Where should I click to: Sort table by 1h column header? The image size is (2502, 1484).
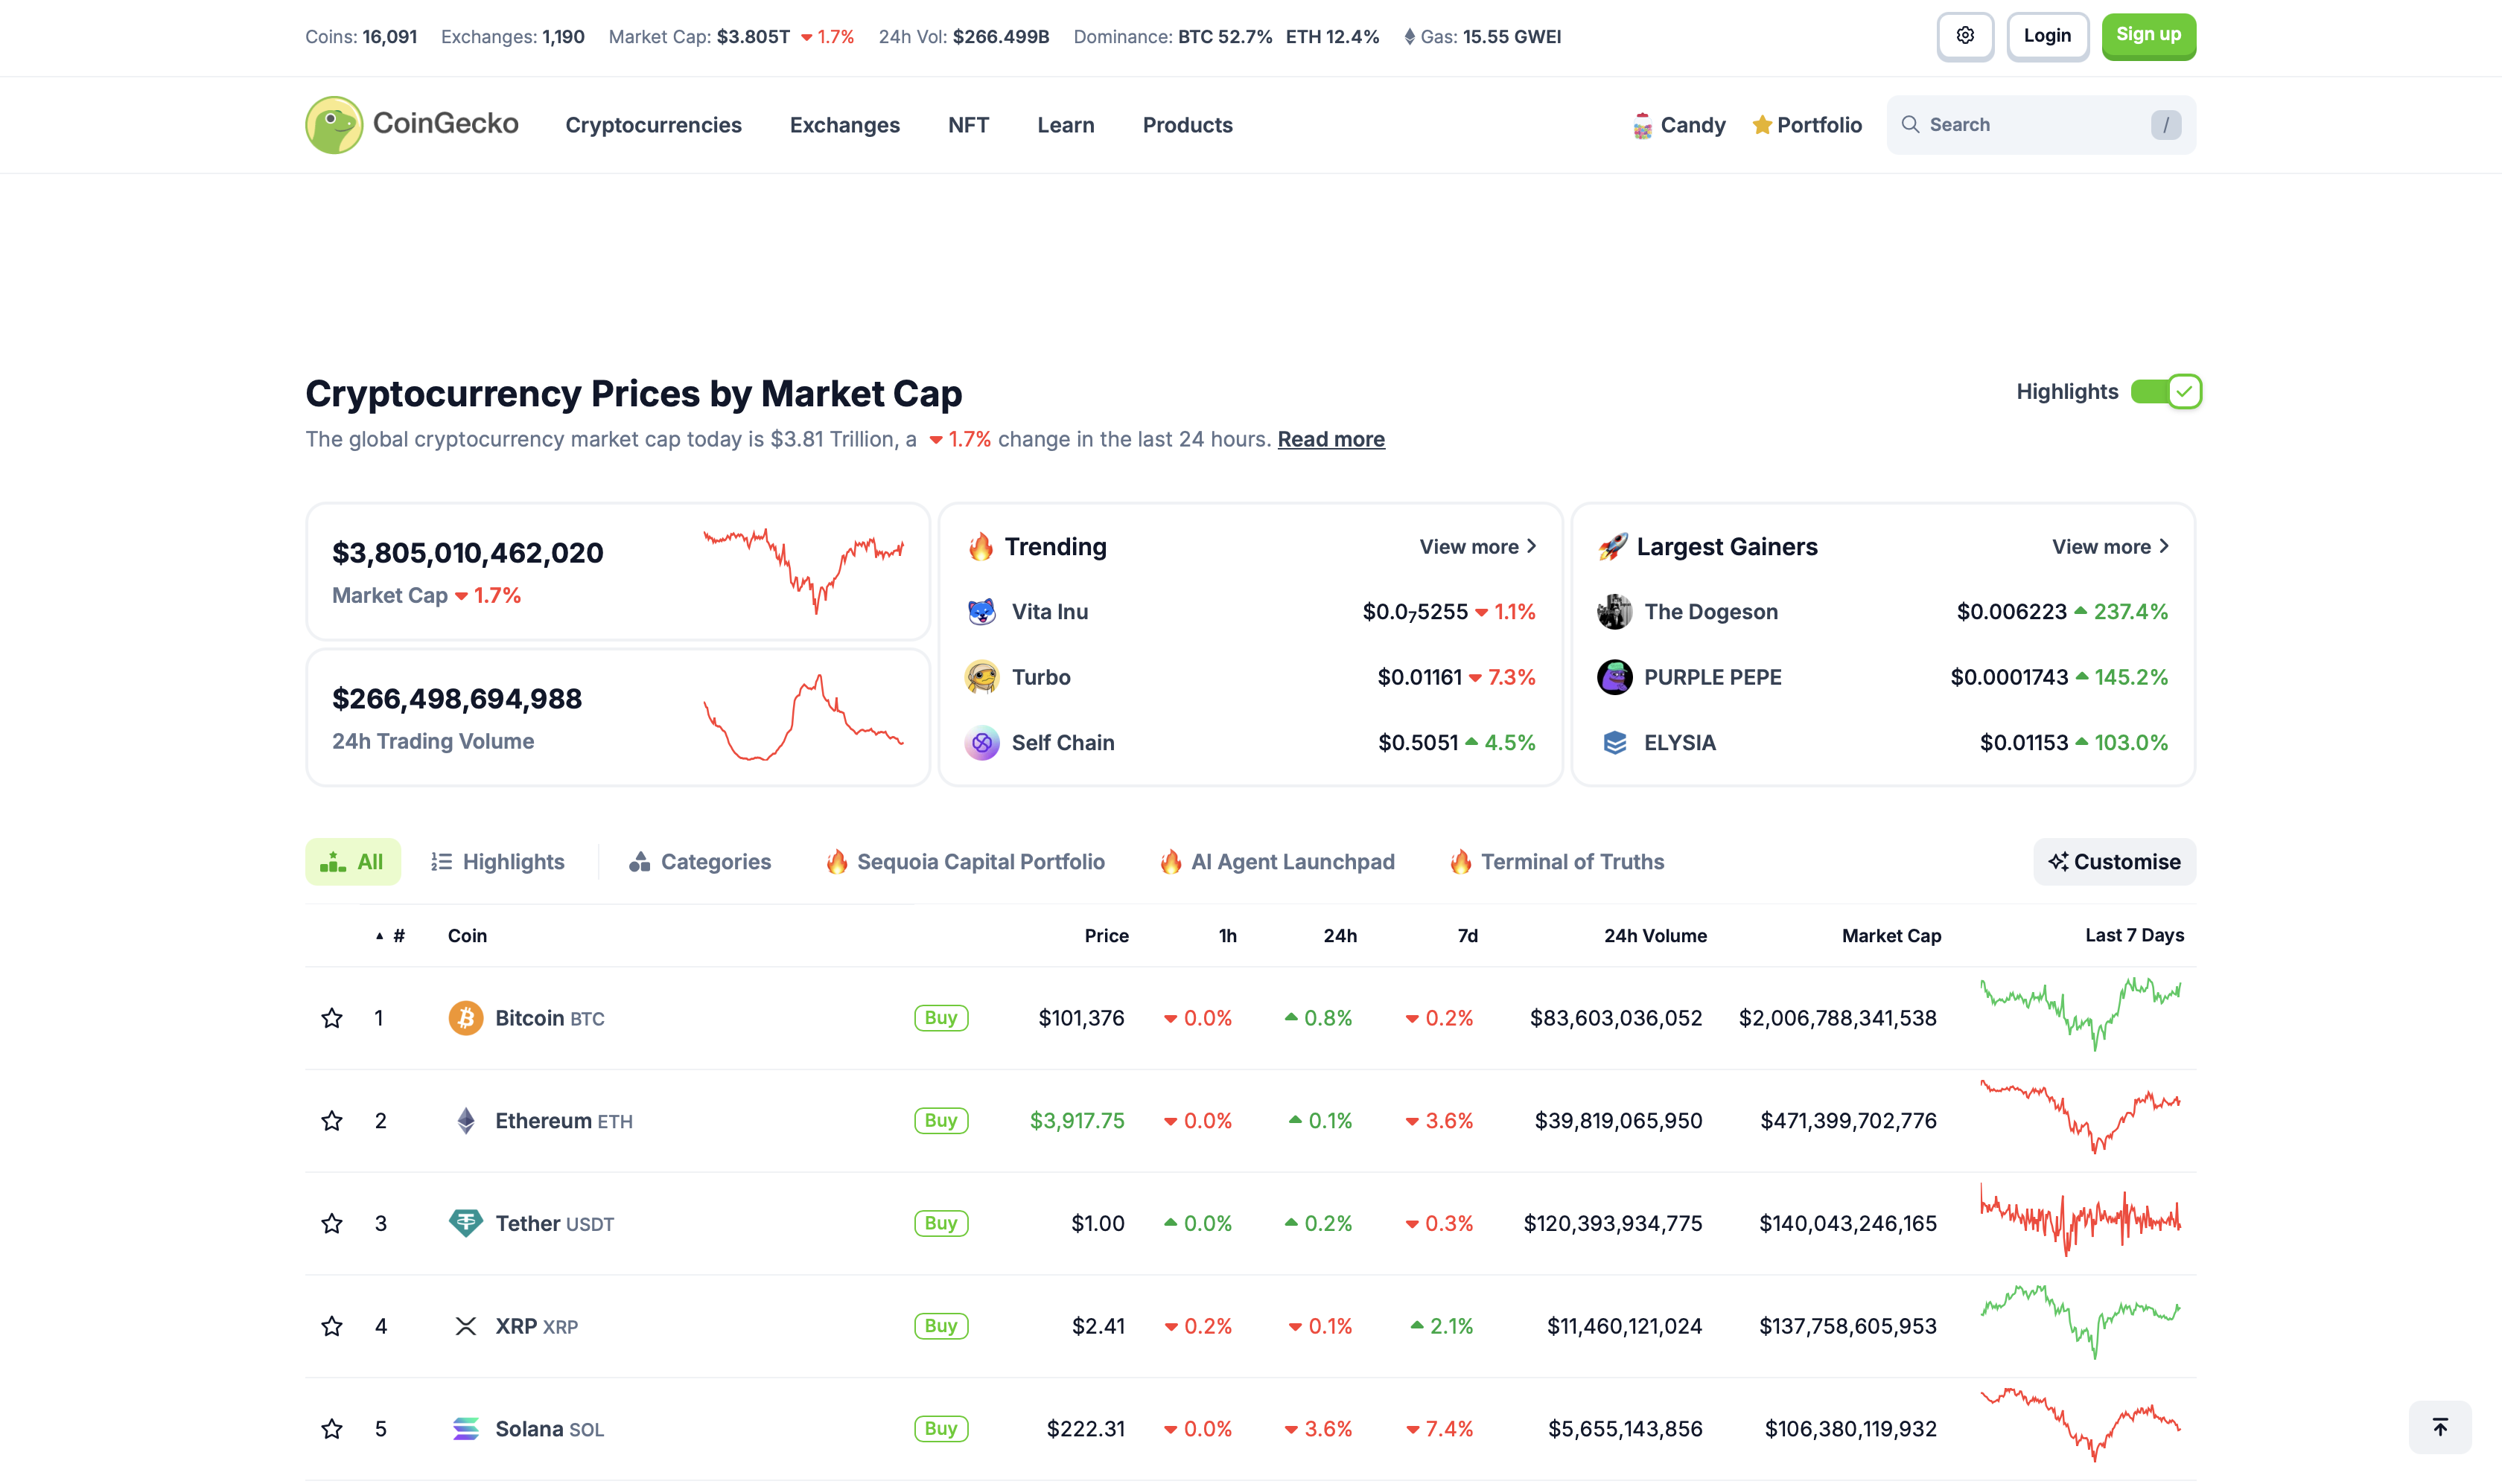click(1227, 936)
